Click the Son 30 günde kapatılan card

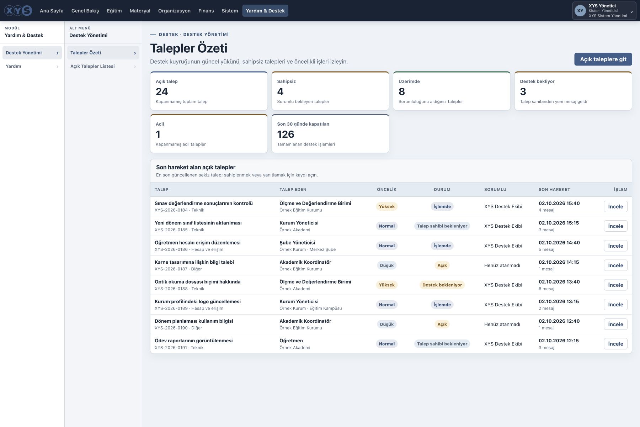point(330,133)
